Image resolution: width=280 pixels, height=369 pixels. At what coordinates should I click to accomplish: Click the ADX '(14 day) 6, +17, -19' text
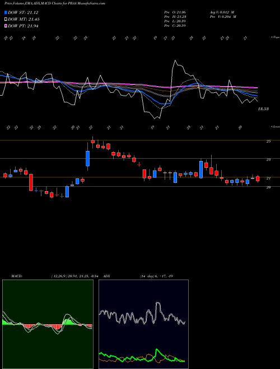156,276
